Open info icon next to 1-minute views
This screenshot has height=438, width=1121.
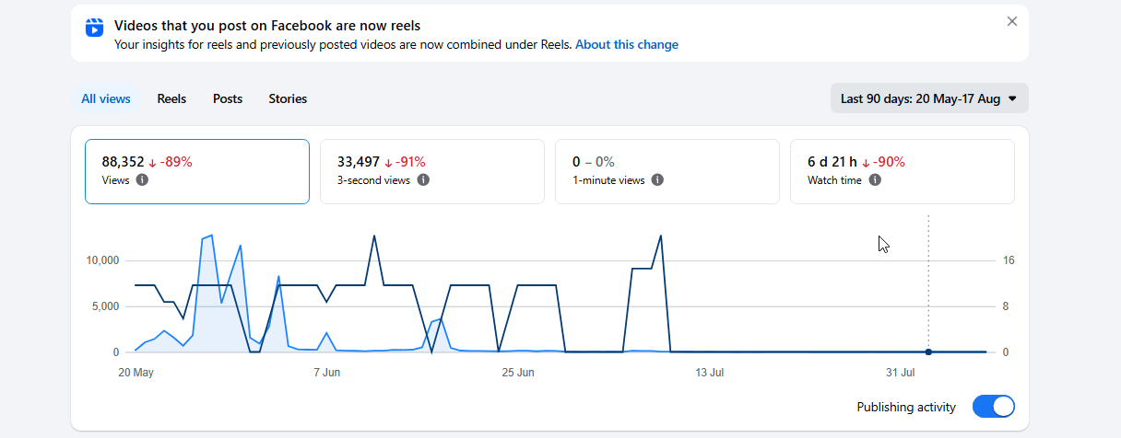coord(657,180)
